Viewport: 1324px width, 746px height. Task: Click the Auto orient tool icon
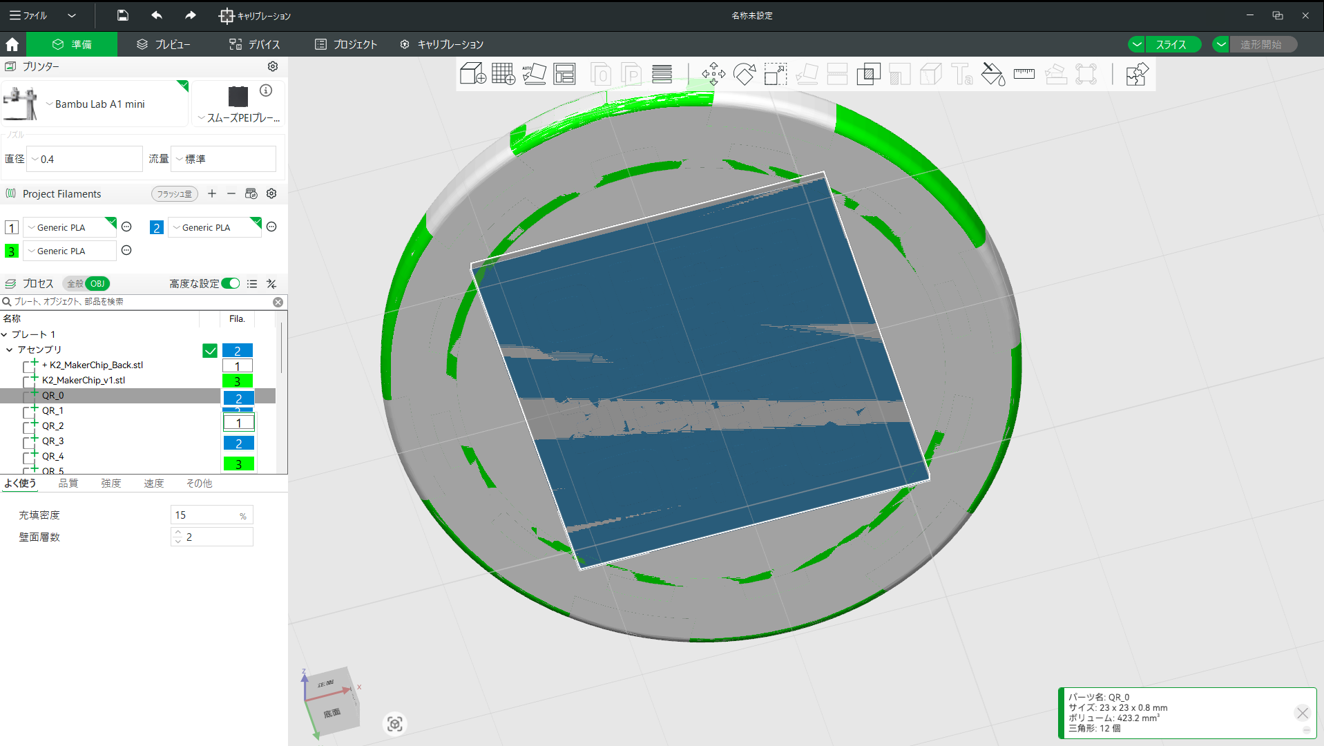(x=534, y=74)
